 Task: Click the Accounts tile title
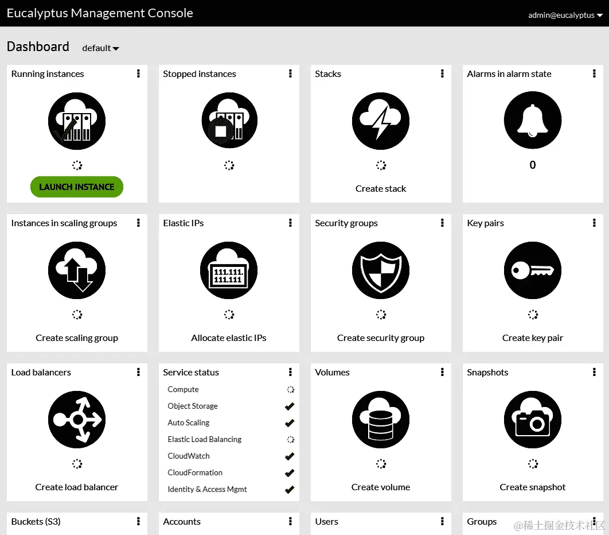182,522
